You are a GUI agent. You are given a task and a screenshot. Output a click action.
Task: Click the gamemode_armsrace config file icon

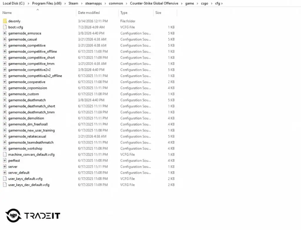click(5, 33)
